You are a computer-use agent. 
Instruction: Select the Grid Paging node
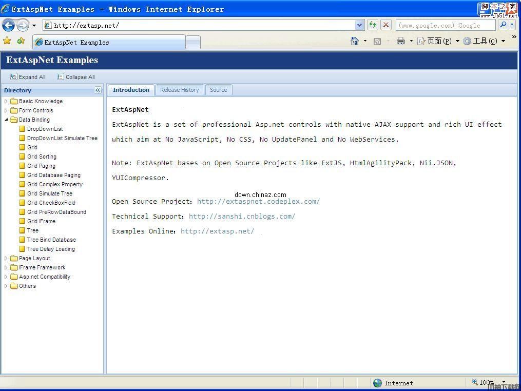click(x=41, y=166)
